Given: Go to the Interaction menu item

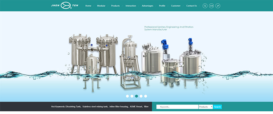Looking at the screenshot, I should click(x=131, y=6).
